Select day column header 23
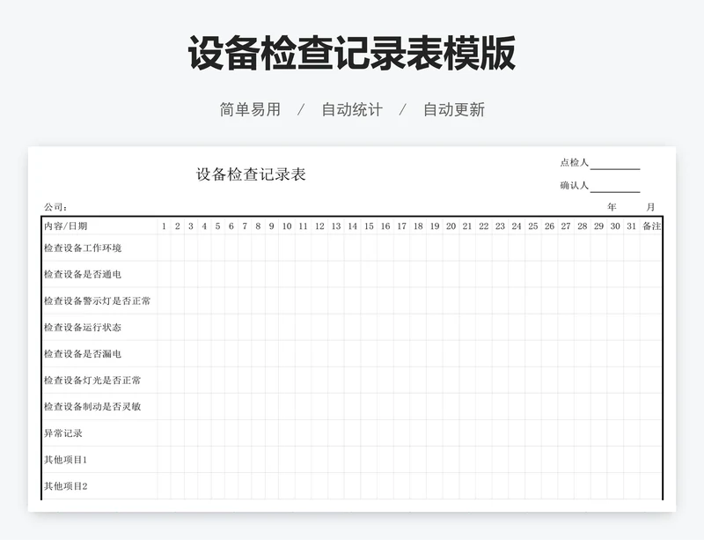 [500, 226]
